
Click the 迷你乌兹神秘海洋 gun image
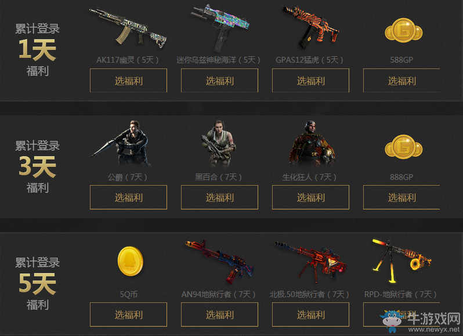220,27
